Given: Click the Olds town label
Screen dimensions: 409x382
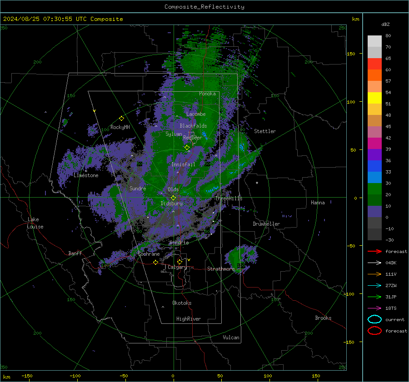Looking at the screenshot, I should pyautogui.click(x=173, y=189).
